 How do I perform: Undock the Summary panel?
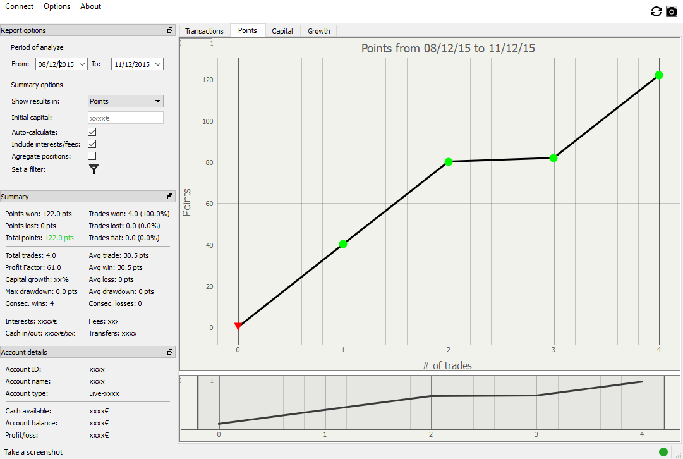pyautogui.click(x=170, y=197)
